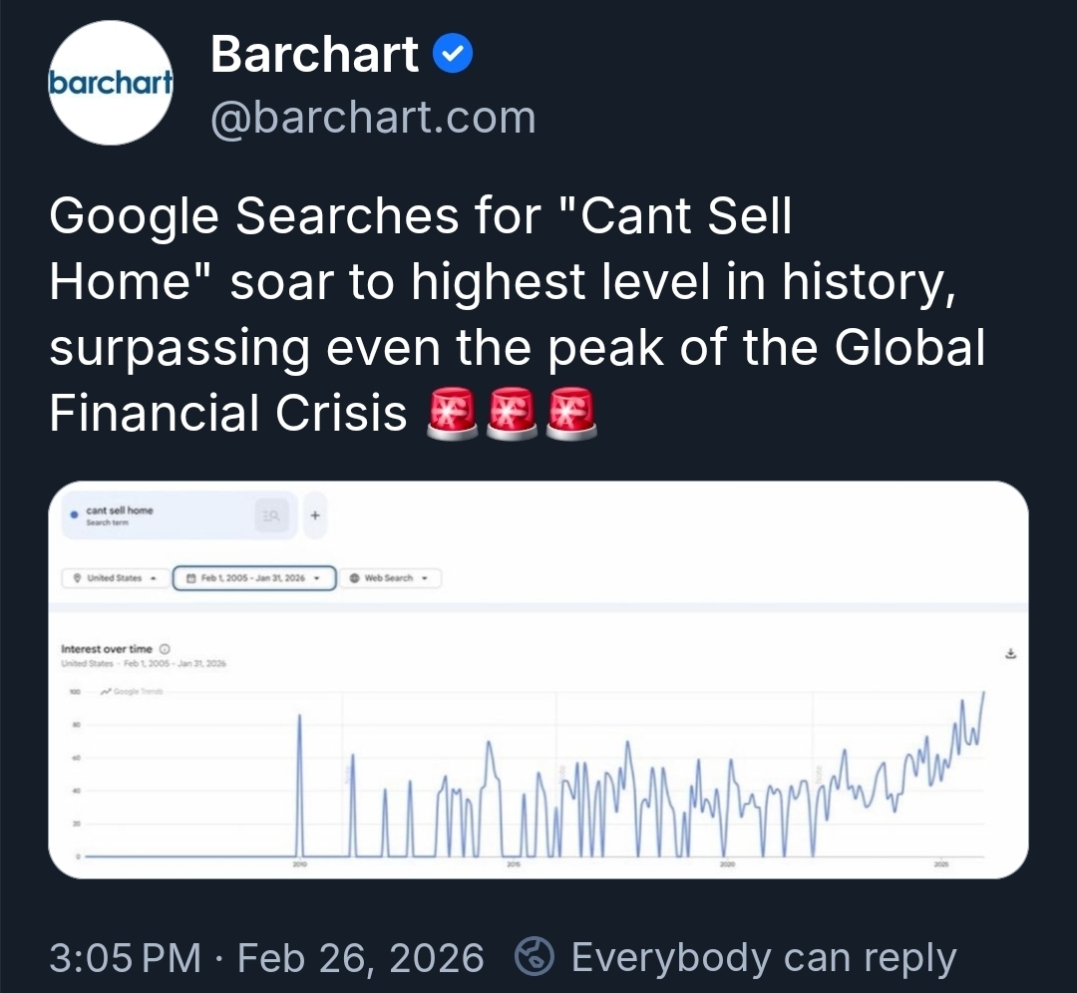Click the Everybody can reply label
Viewport: 1077px width, 993px height.
(x=763, y=958)
